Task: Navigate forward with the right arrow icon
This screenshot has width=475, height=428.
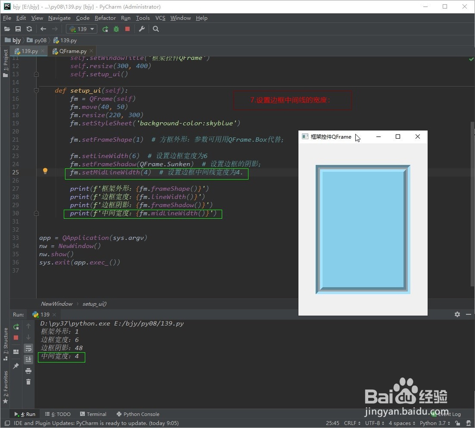Action: click(x=55, y=29)
